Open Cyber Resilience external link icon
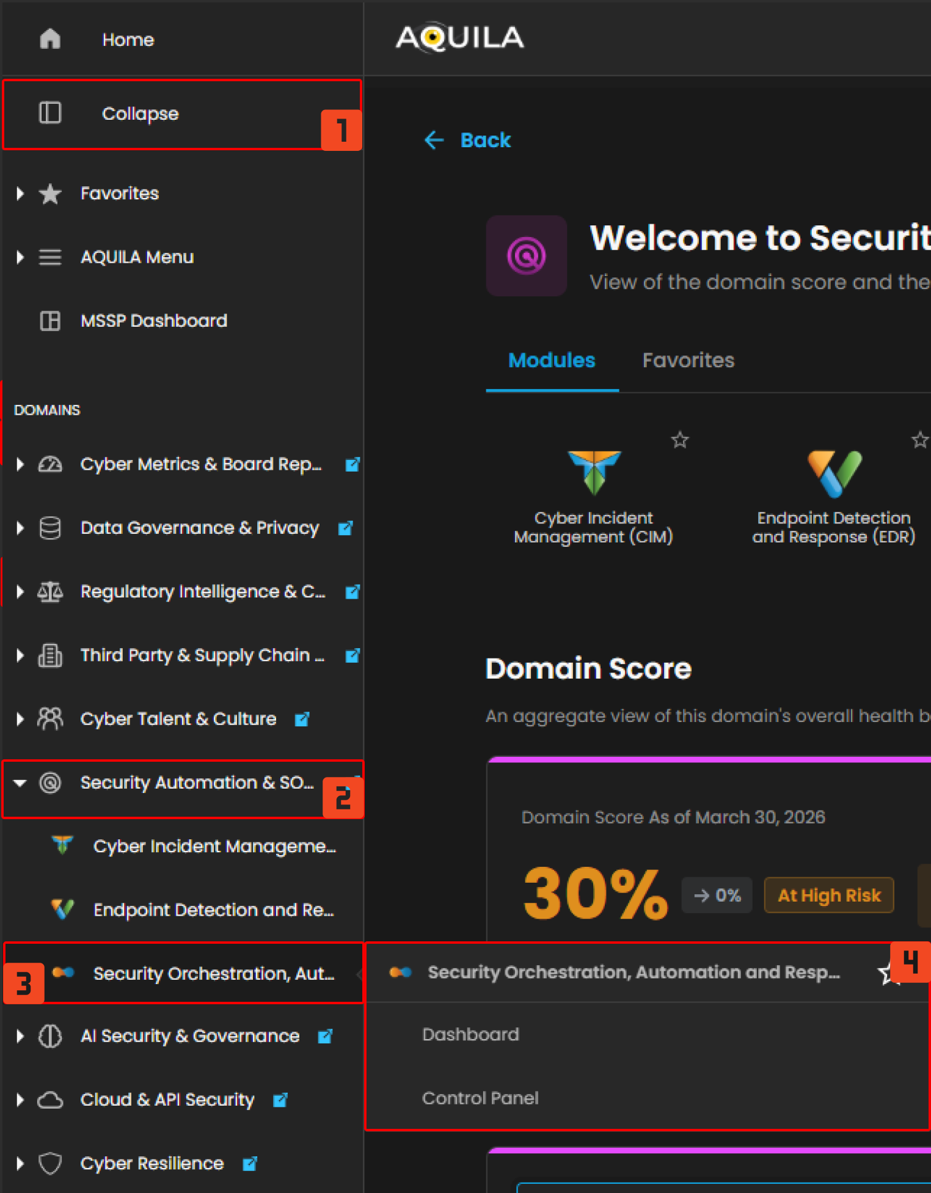This screenshot has height=1193, width=931. (x=250, y=1164)
